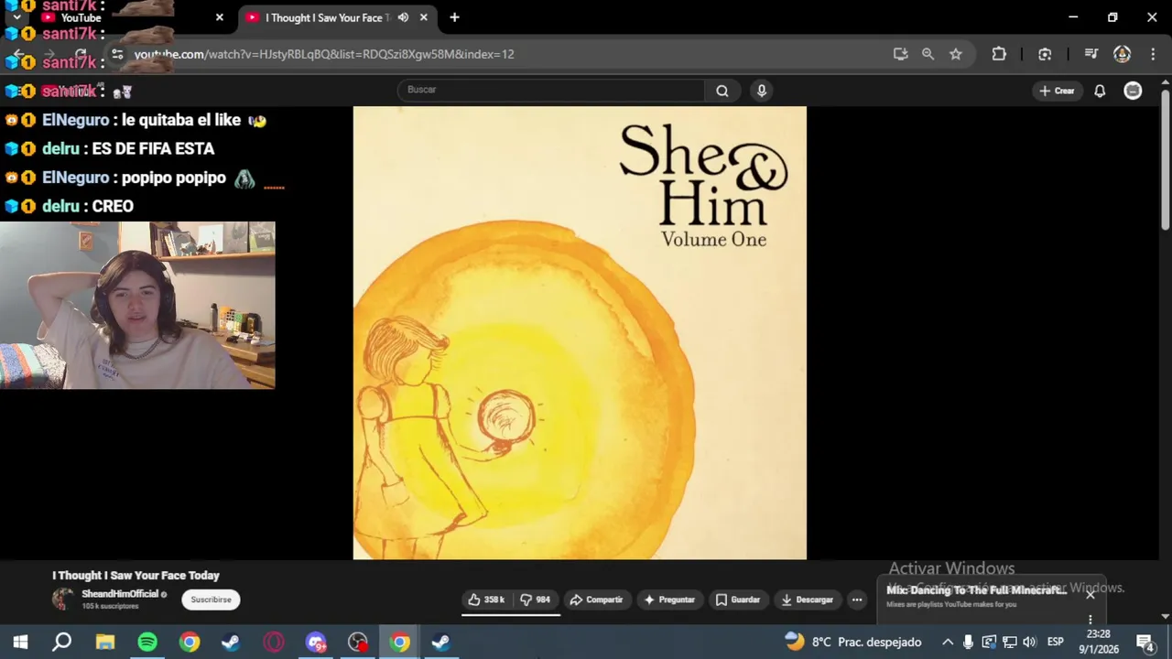This screenshot has height=659, width=1172.
Task: Click the screenshot capture extension icon
Action: [1045, 54]
